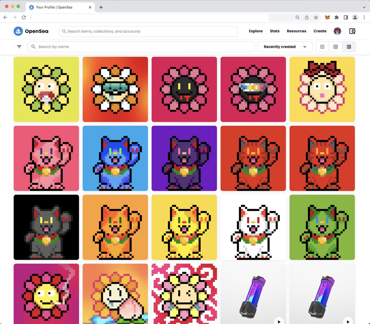Focus the Search items, collections, and accounts field
370x324 pixels.
149,31
